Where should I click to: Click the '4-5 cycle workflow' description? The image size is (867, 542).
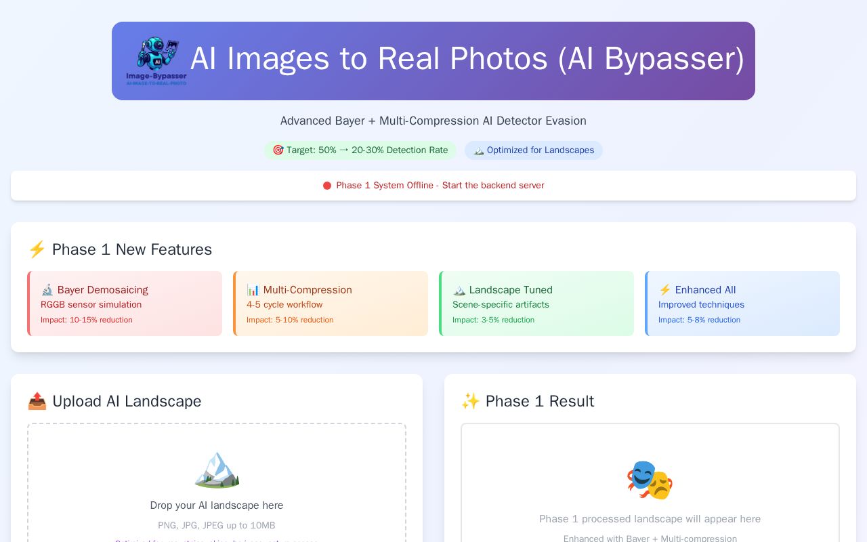pyautogui.click(x=284, y=305)
